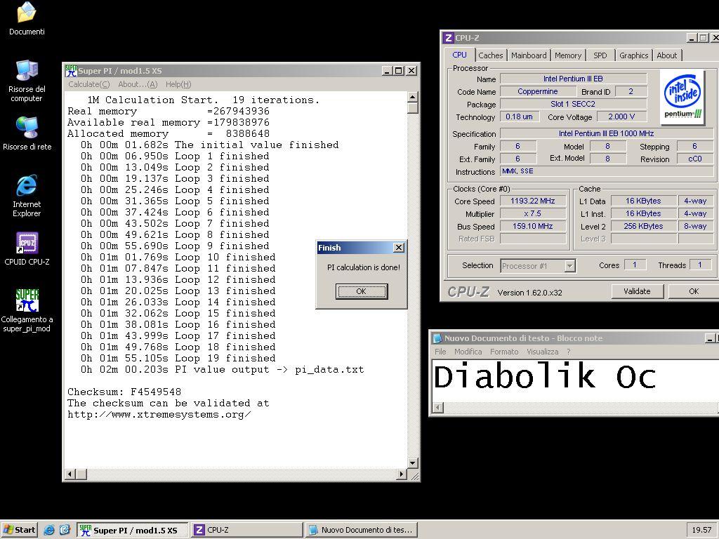Minimize the Super PI window
This screenshot has height=539, width=719.
click(387, 71)
